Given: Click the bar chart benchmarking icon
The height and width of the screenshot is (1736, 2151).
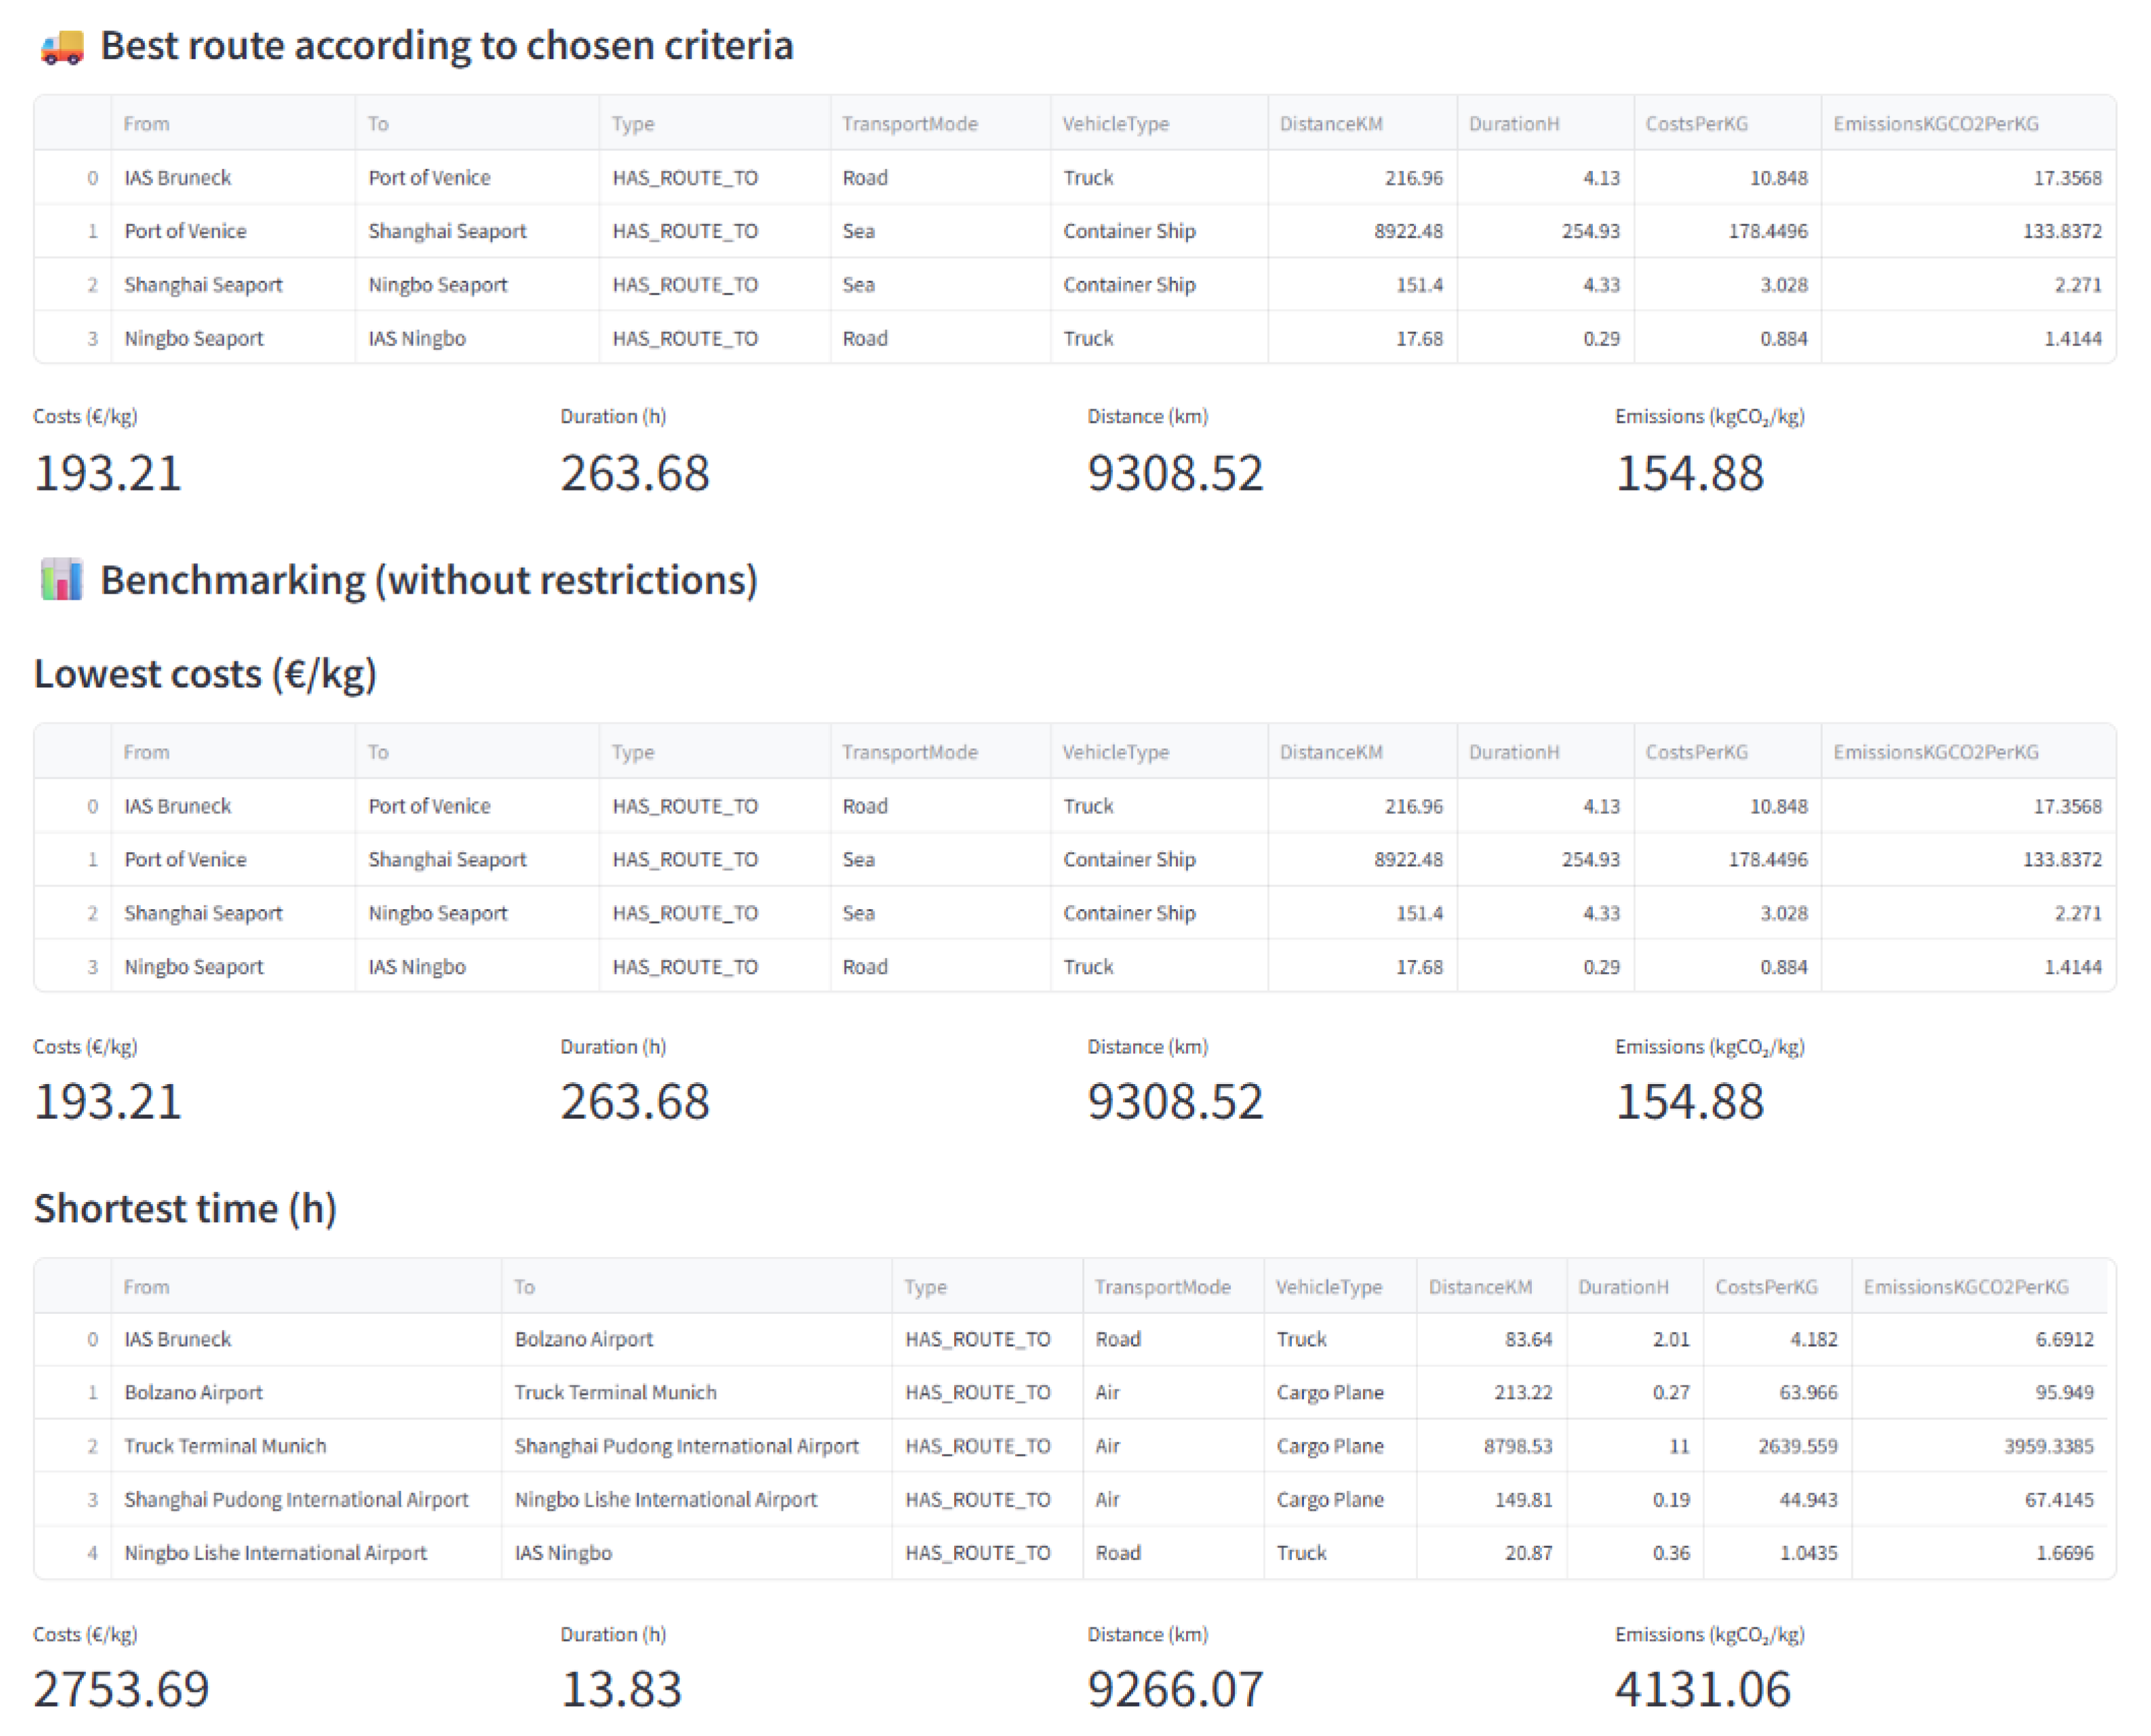Looking at the screenshot, I should [x=61, y=580].
